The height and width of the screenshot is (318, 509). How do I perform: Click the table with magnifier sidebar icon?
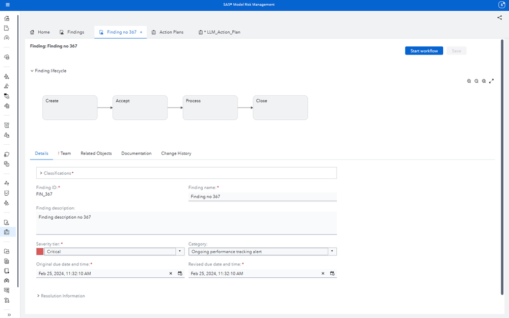[7, 290]
